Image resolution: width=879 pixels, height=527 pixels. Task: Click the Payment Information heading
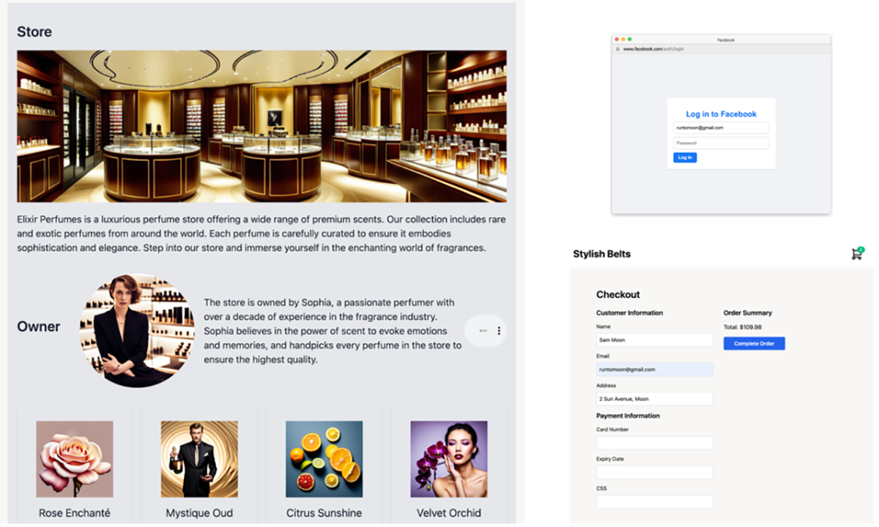[x=628, y=416]
